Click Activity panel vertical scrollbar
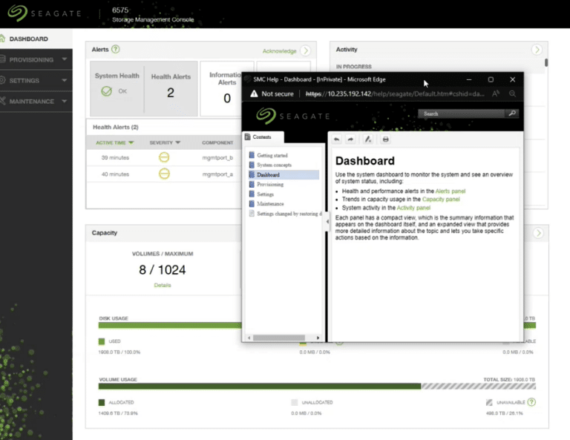The image size is (570, 440). click(546, 62)
